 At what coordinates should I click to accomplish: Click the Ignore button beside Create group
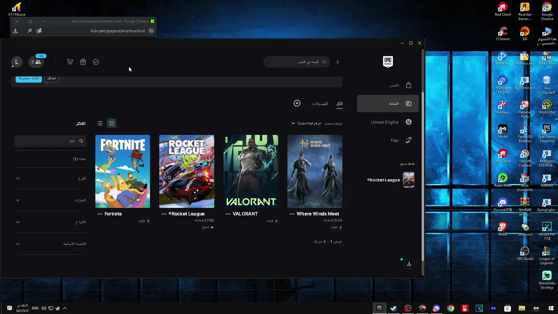pyautogui.click(x=51, y=78)
